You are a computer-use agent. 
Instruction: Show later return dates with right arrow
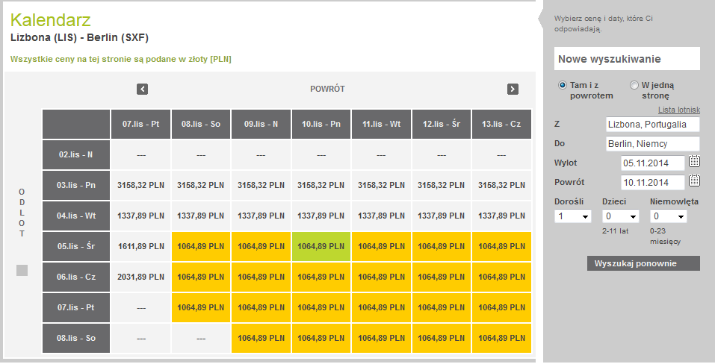tap(513, 90)
